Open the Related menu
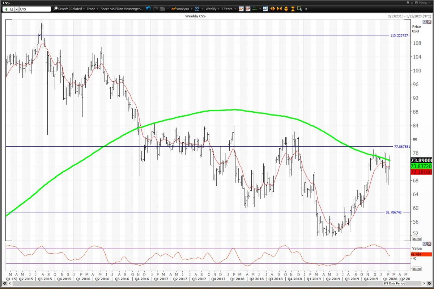 point(77,9)
